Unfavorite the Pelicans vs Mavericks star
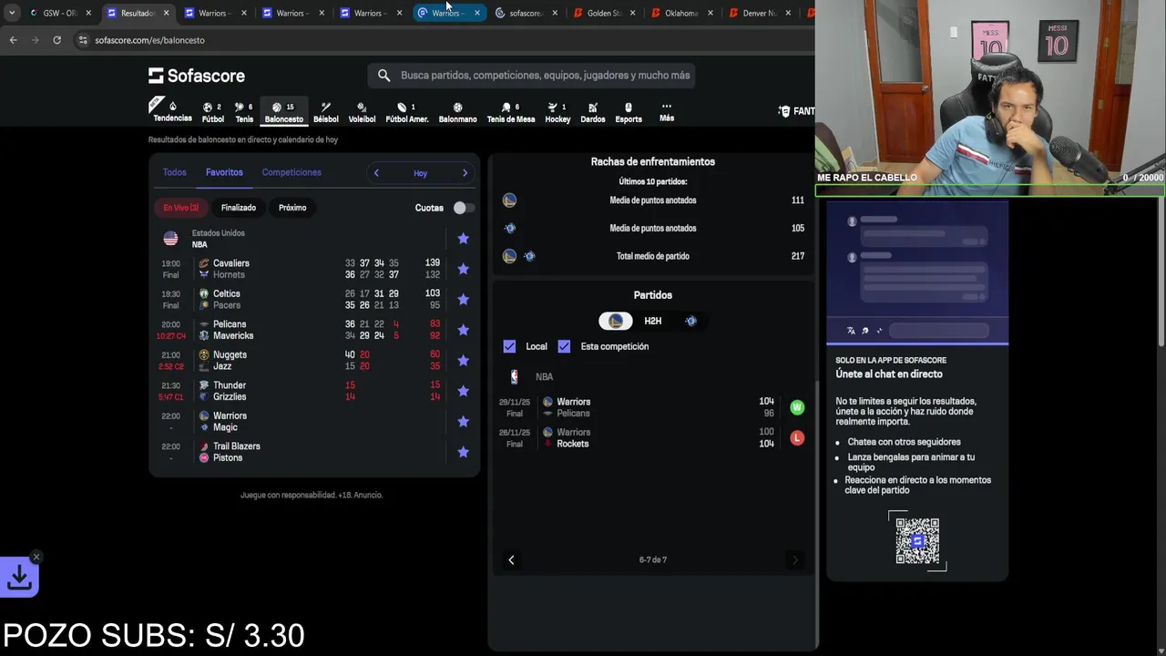 tap(463, 330)
